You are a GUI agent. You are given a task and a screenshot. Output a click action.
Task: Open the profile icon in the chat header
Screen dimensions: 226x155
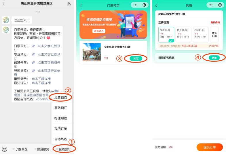click(x=69, y=4)
